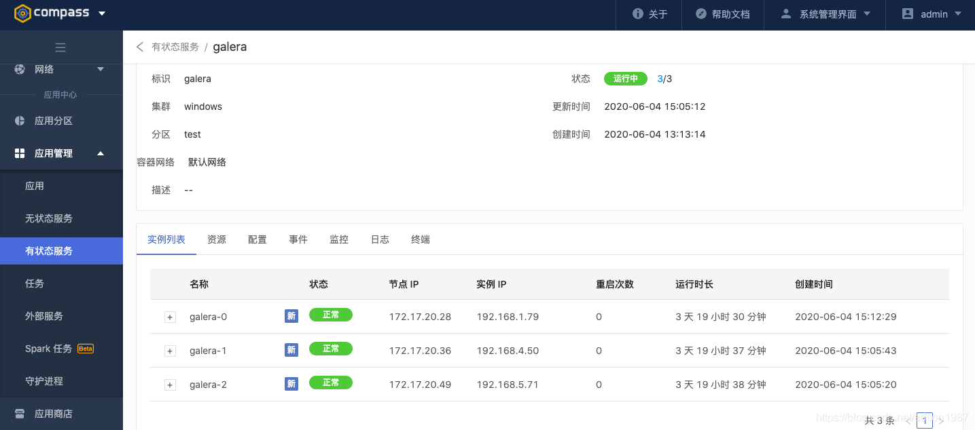Viewport: 975px width, 430px height.
Task: Click the galera-1 instance name
Action: tap(208, 351)
